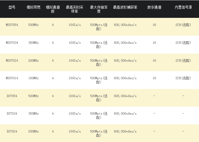Image resolution: width=199 pixels, height=142 pixels.
Task: Click the 100MHz bandwidth cell for MSO7014
Action: [x=34, y=78]
